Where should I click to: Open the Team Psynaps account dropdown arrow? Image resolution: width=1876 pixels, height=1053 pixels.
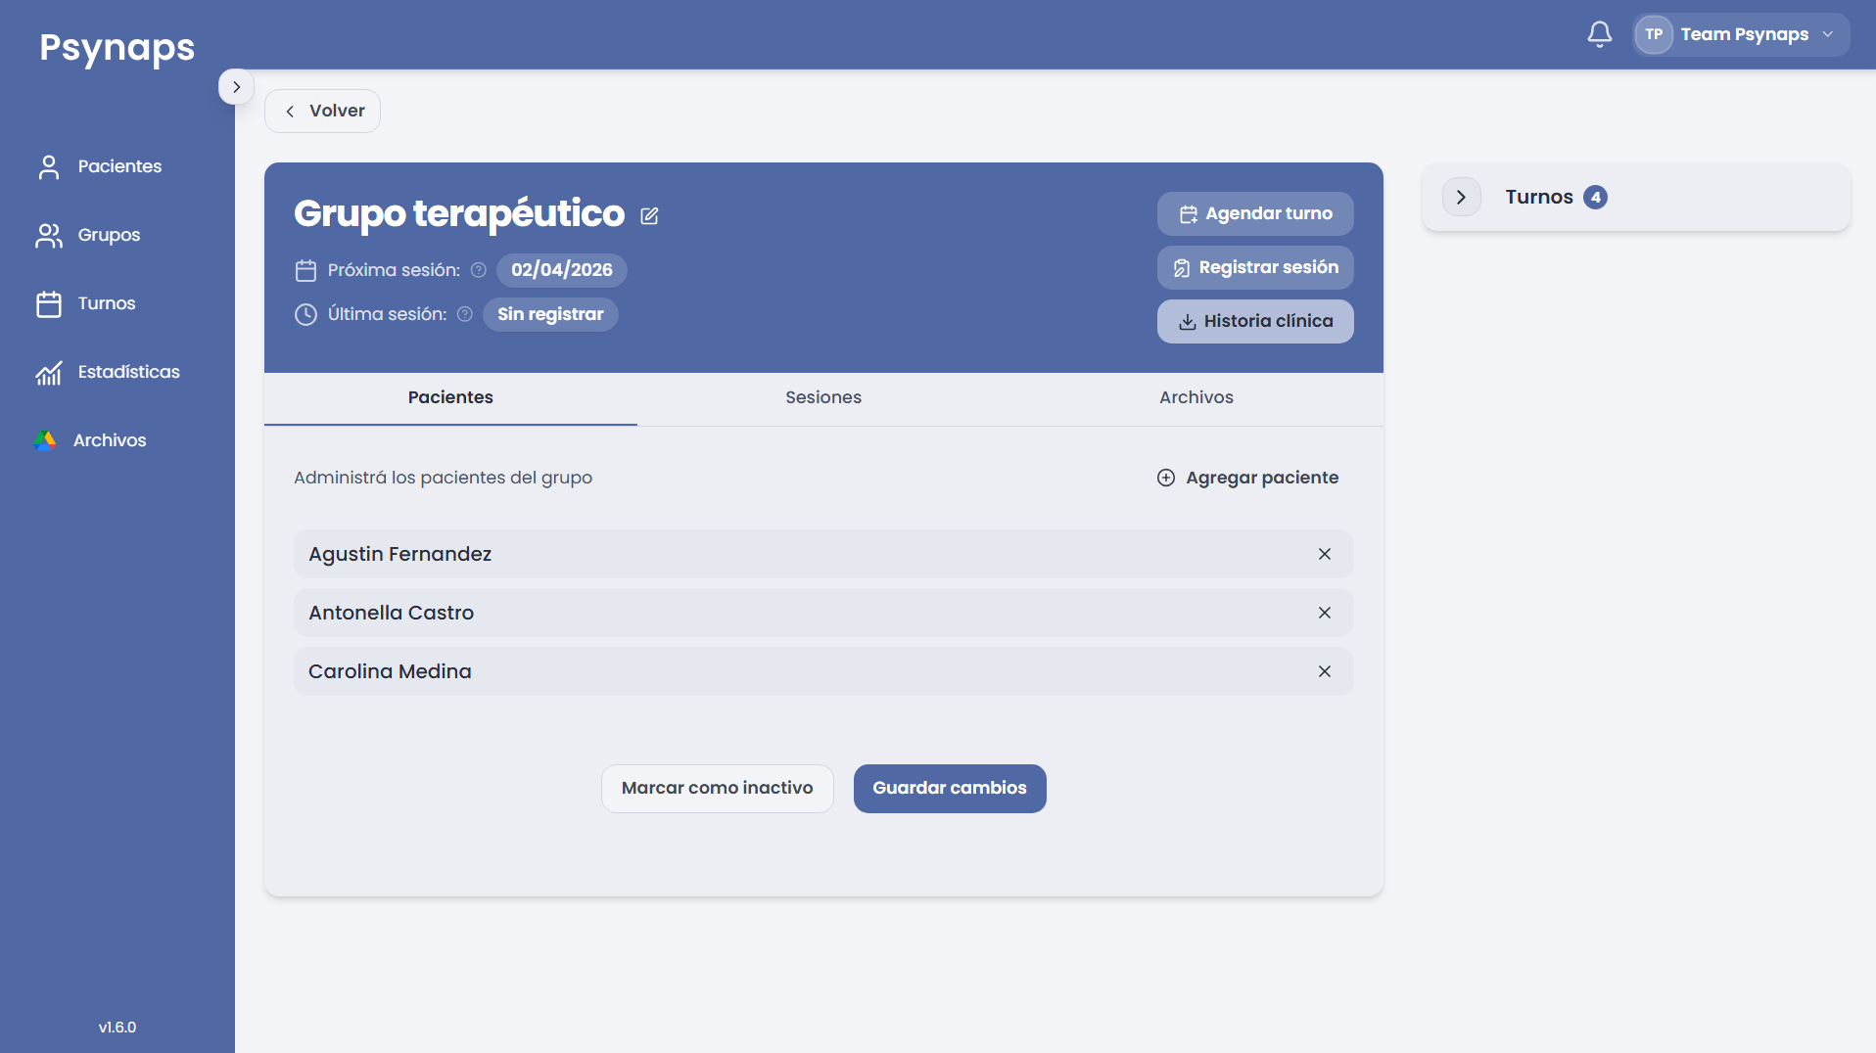point(1827,34)
